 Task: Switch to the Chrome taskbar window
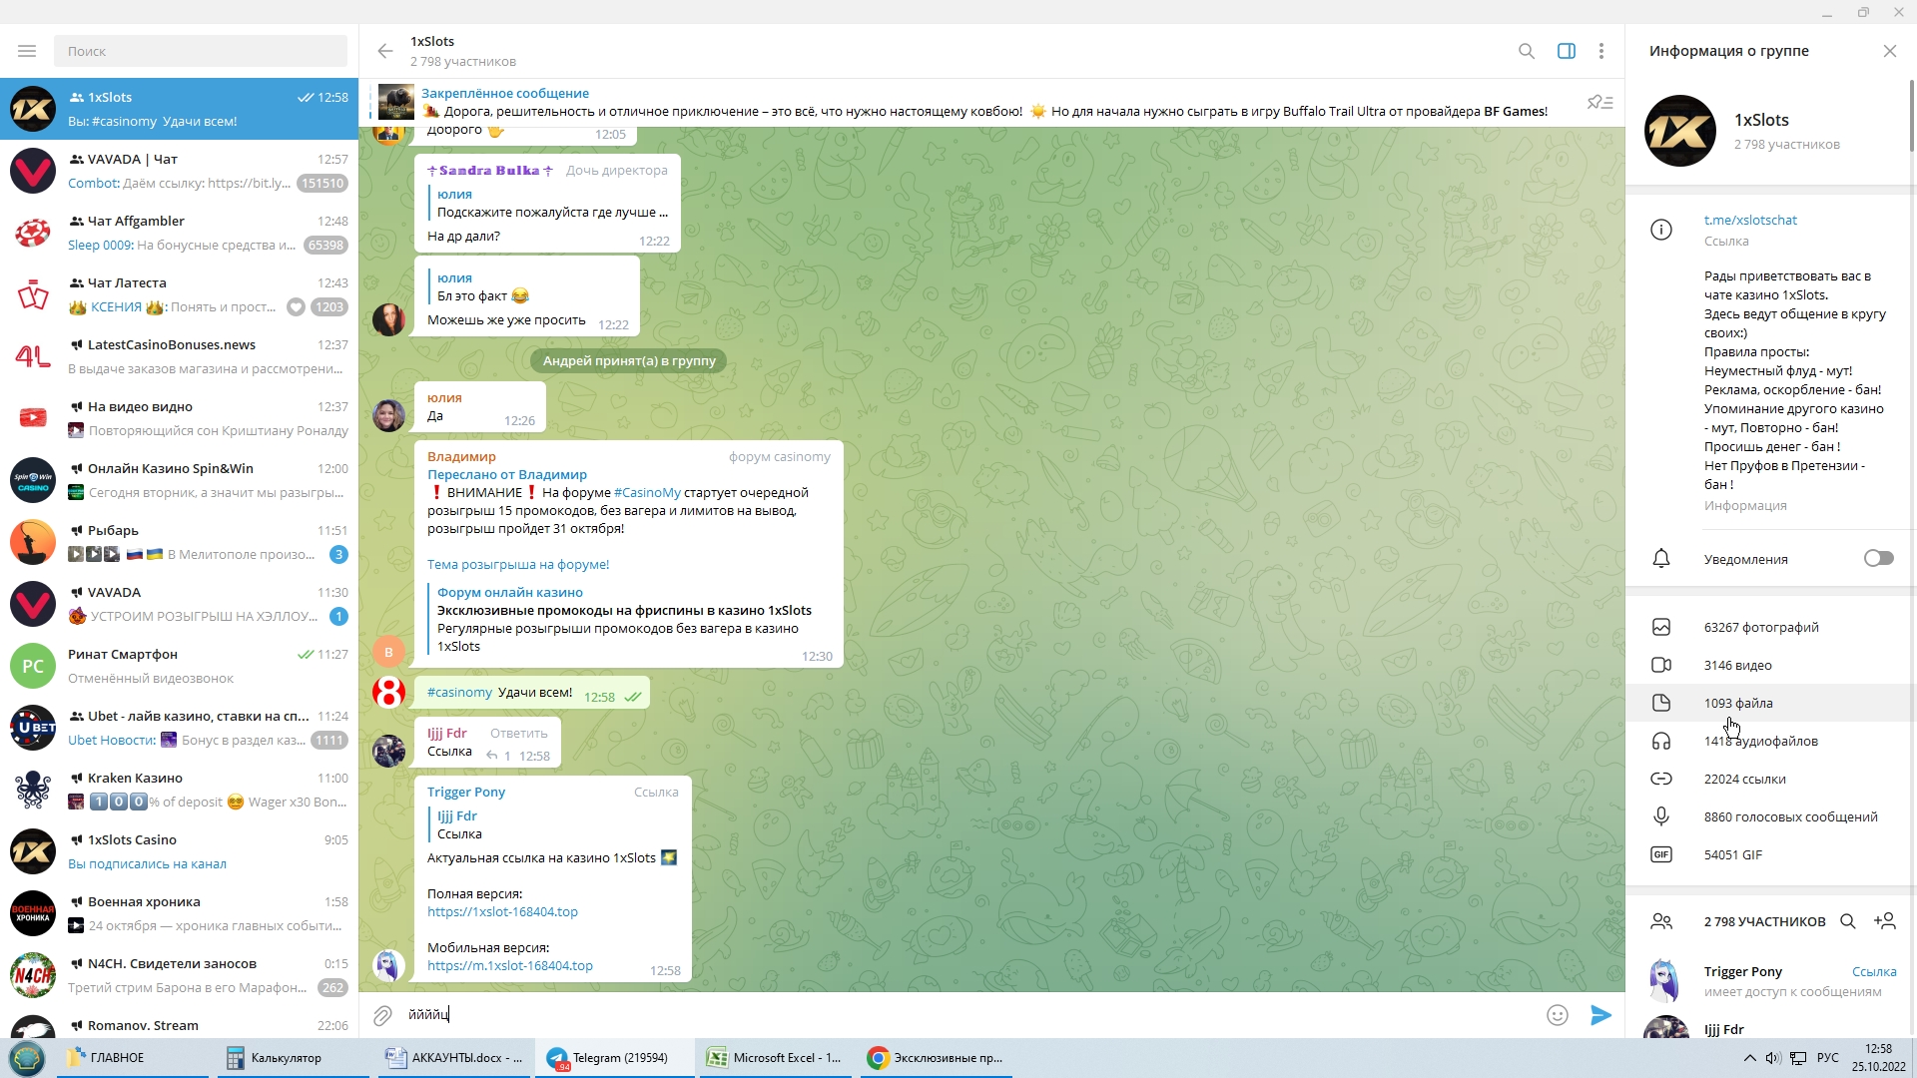click(x=937, y=1058)
